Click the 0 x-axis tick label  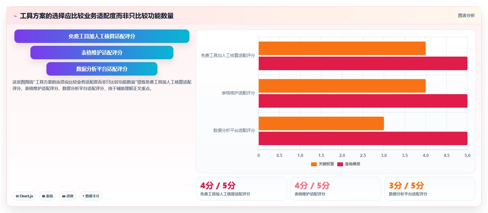[x=259, y=155]
